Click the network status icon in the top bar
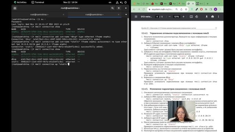This screenshot has width=235, height=132. (117, 2)
